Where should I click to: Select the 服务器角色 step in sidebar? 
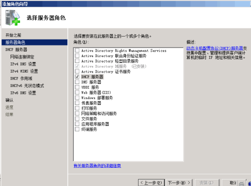(x=35, y=42)
